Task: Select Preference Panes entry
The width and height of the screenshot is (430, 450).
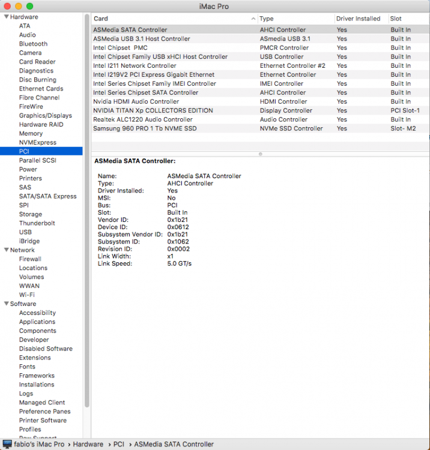Action: coord(44,411)
